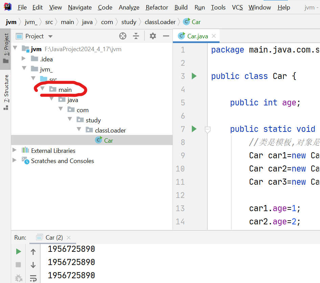
Task: Switch to the Car.java editor tab
Action: click(196, 36)
